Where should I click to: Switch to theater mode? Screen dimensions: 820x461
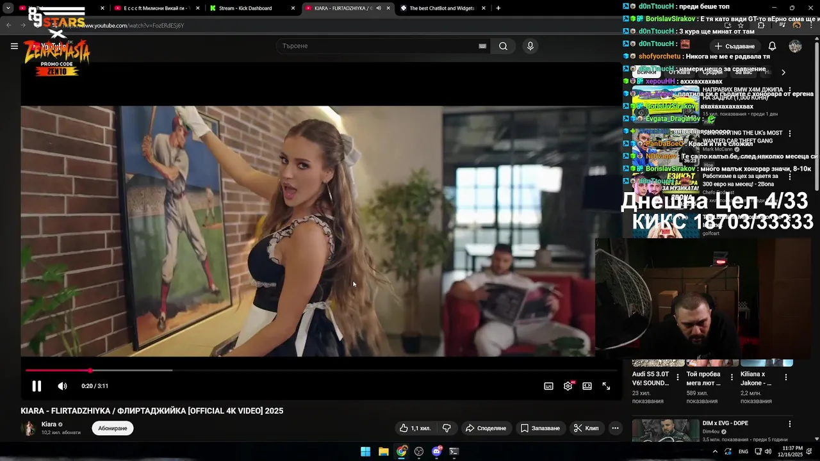(587, 386)
